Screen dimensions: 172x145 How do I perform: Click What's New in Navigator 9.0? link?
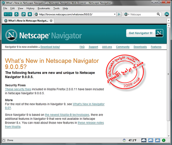(88, 104)
